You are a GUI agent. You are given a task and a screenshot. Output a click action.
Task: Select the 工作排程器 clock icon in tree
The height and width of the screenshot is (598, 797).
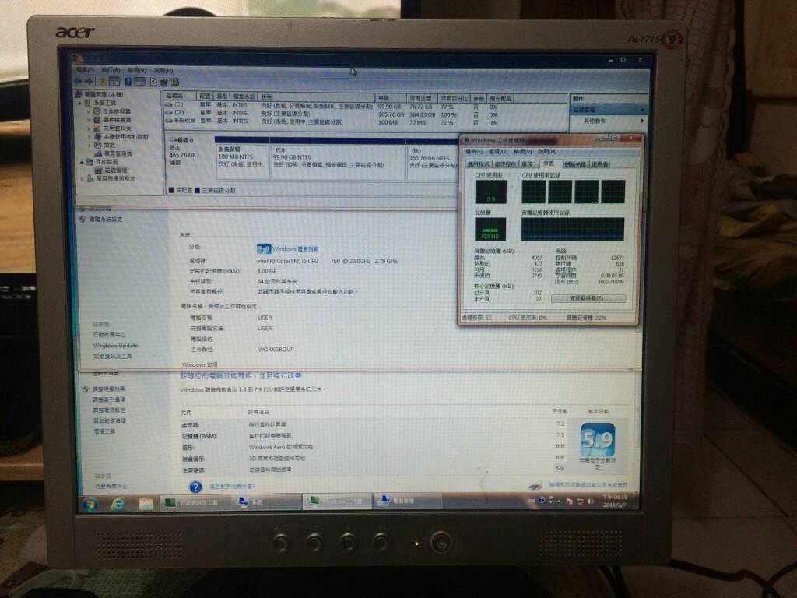click(x=97, y=111)
